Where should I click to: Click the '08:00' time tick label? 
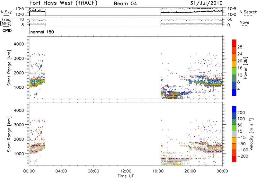(x=93, y=171)
